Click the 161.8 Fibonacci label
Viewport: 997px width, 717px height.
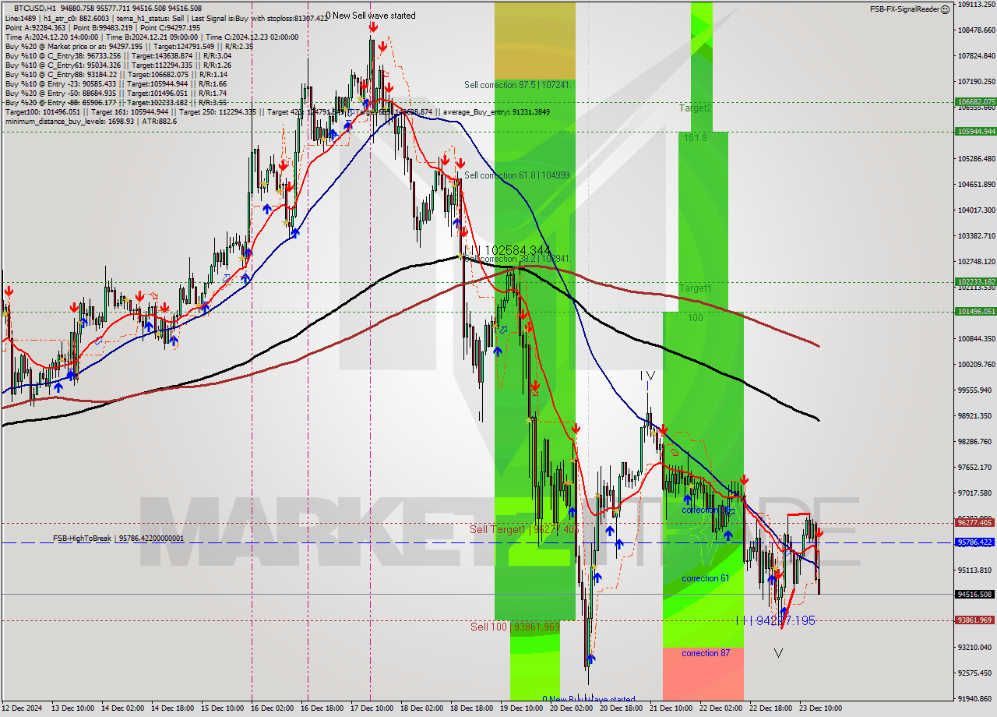(696, 137)
